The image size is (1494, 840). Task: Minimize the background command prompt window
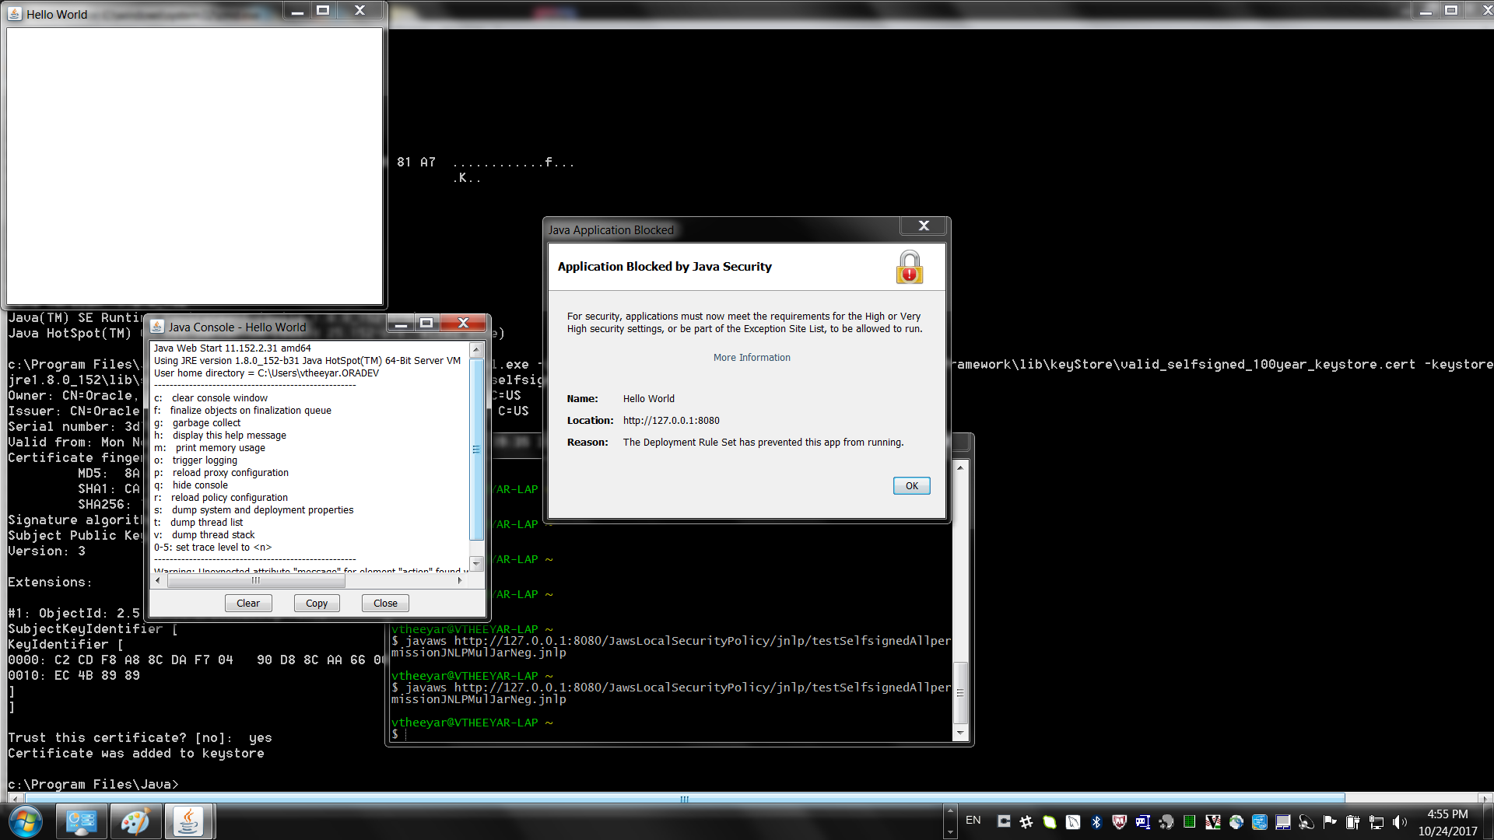(1426, 11)
